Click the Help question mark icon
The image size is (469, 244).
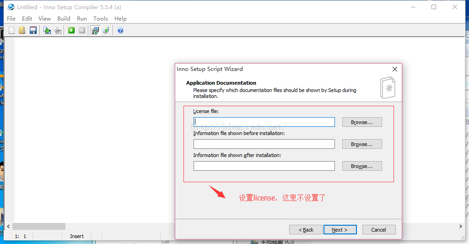coord(120,30)
